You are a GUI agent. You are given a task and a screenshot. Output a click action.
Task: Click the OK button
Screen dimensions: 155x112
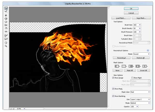(x=131, y=8)
